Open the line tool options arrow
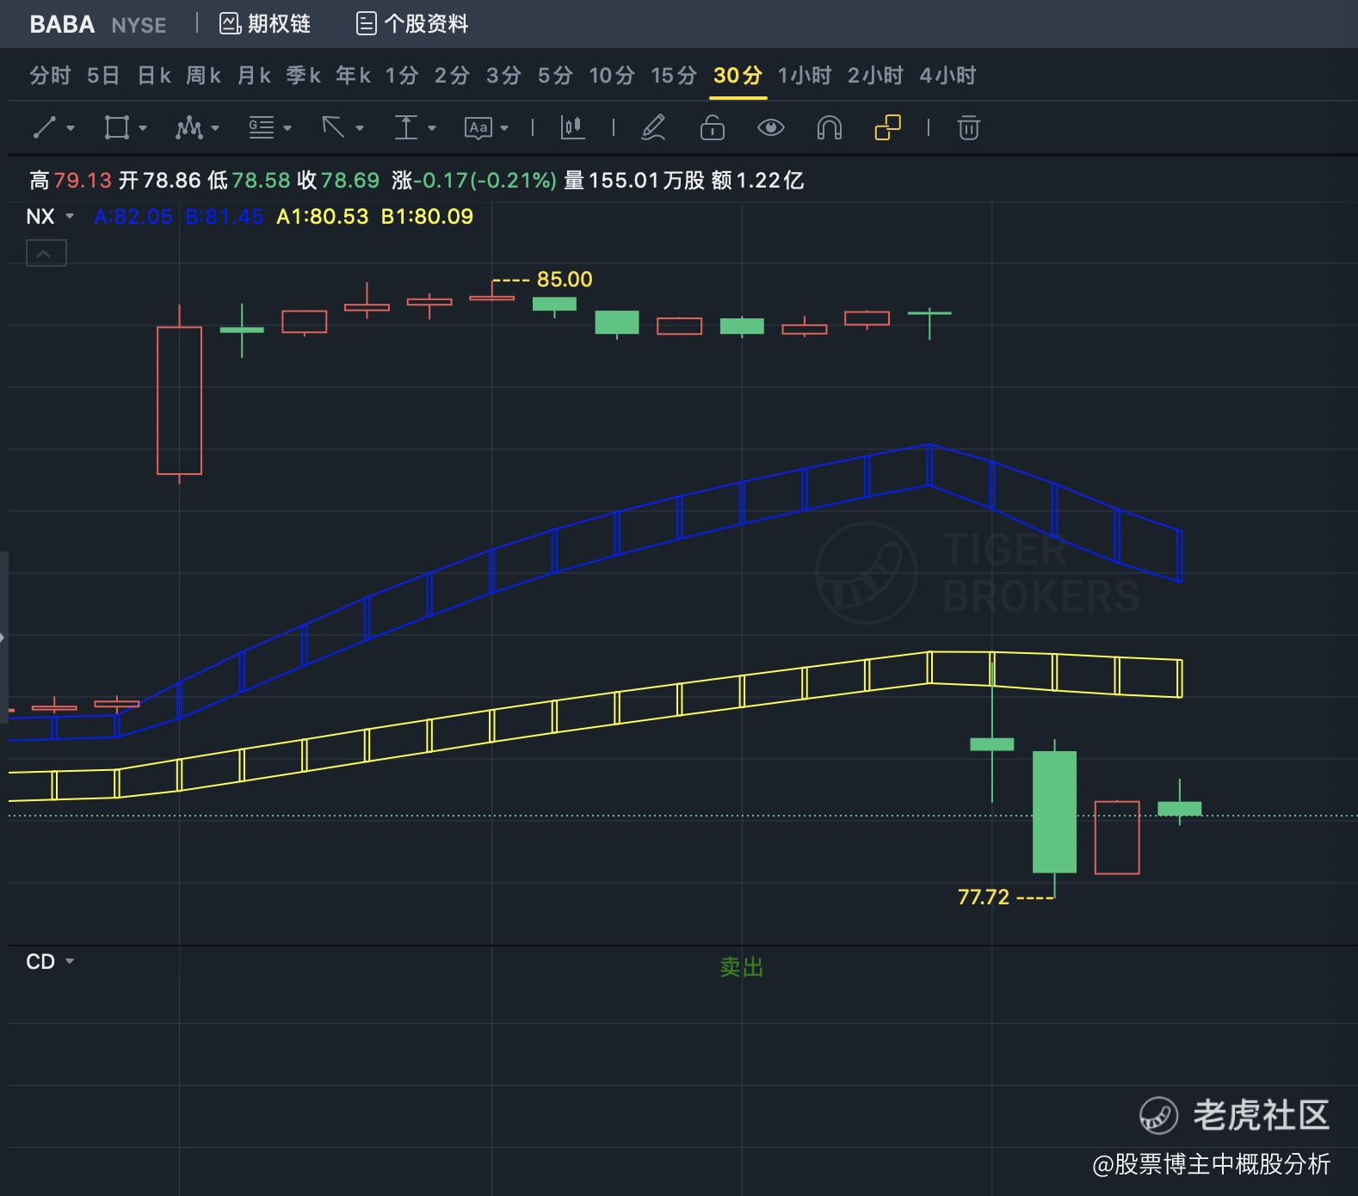This screenshot has width=1358, height=1196. click(71, 128)
